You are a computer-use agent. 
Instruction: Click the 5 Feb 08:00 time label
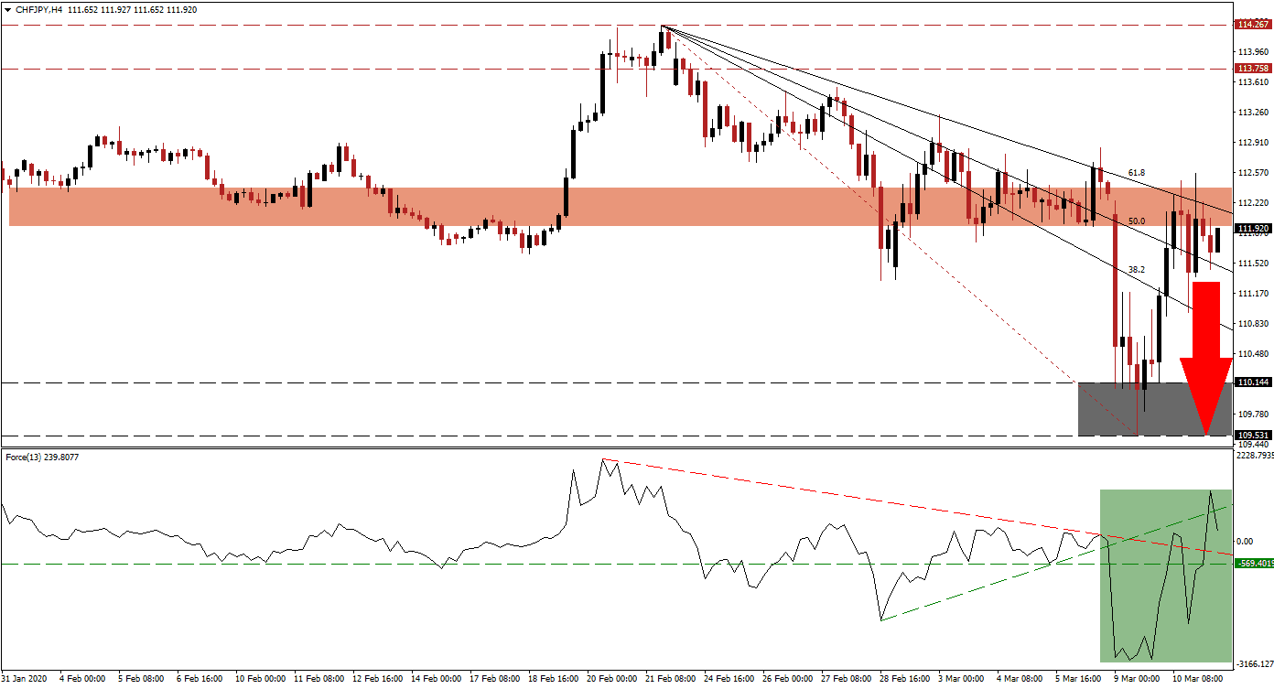pos(140,680)
